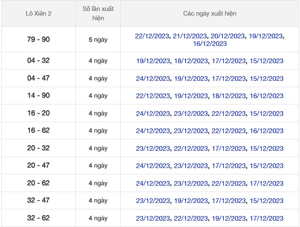Click the "Các ngày xuất hiện" column header
300x227 pixels.
pyautogui.click(x=210, y=13)
